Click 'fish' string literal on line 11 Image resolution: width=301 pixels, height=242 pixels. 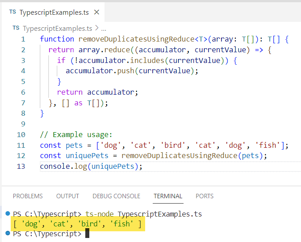tap(268, 145)
